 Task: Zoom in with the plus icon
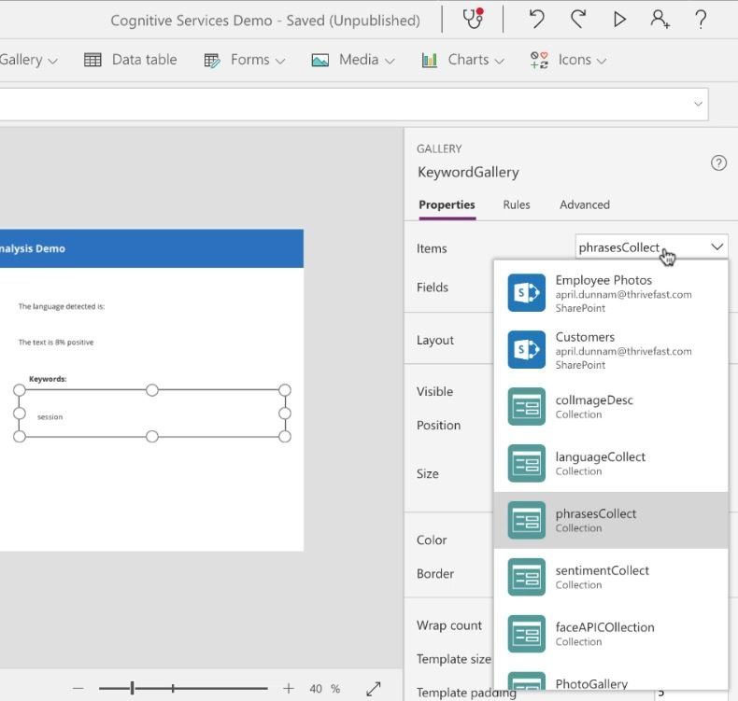click(x=289, y=689)
